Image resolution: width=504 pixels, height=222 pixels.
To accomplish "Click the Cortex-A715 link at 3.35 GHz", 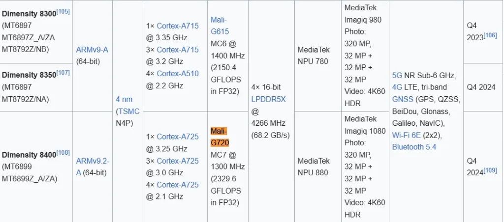I will (178, 26).
